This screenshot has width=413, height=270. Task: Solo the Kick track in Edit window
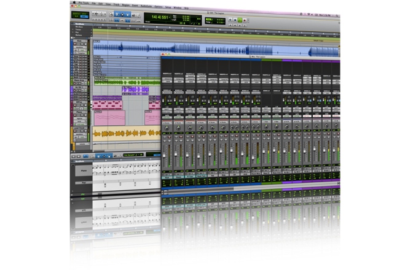click(x=82, y=44)
